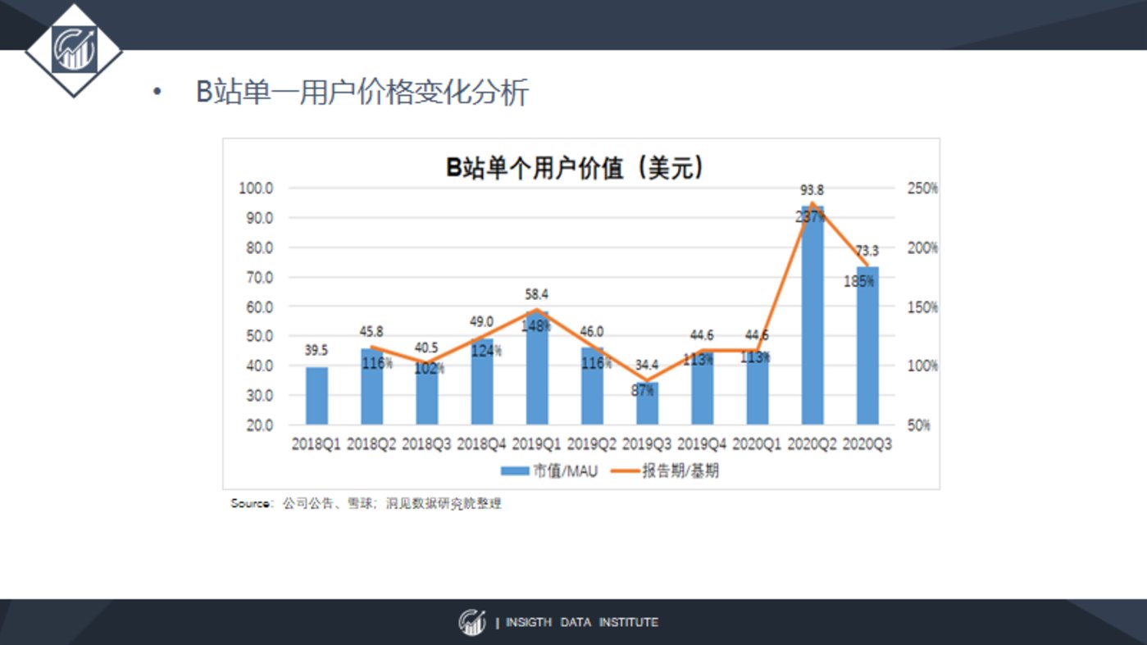Click the 2019Q3 bar
This screenshot has width=1147, height=645.
click(x=646, y=403)
